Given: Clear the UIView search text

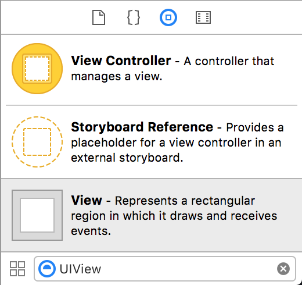Looking at the screenshot, I should pyautogui.click(x=283, y=269).
